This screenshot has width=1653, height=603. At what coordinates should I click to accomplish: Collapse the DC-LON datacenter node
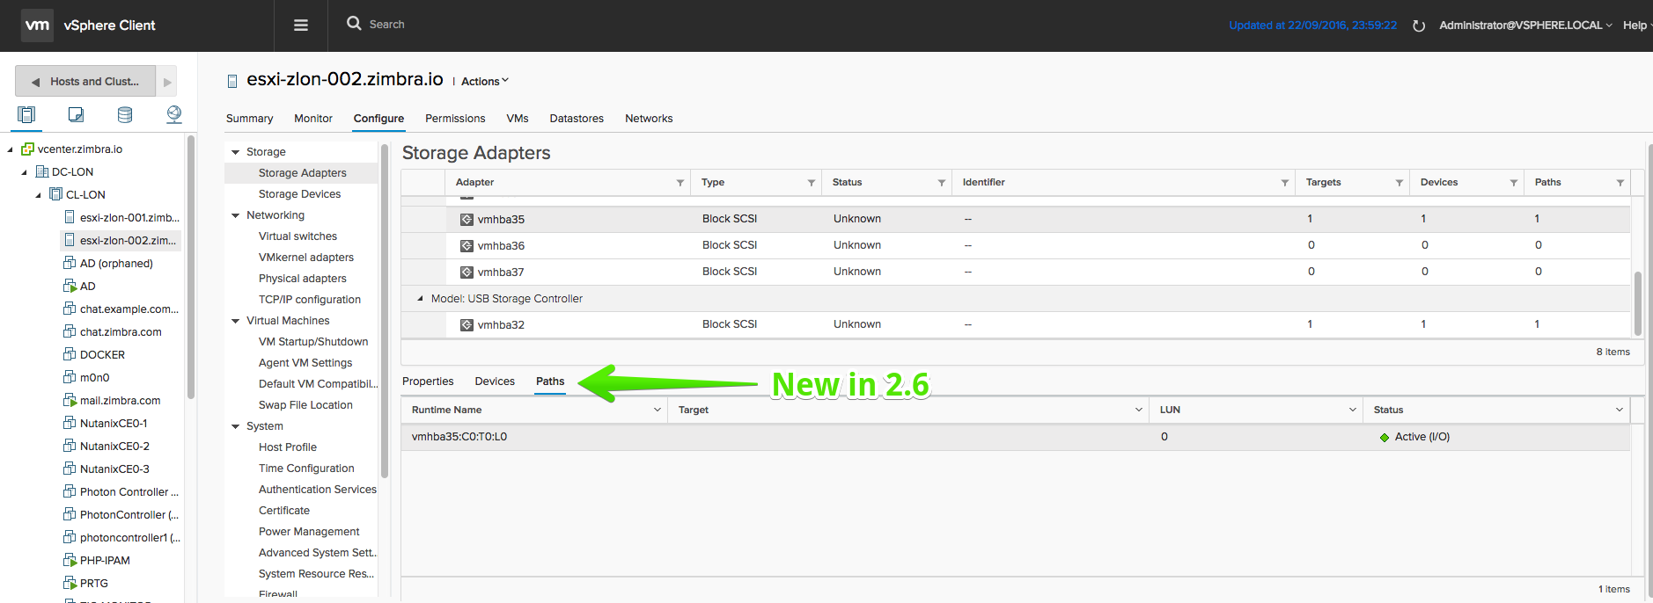tap(25, 172)
